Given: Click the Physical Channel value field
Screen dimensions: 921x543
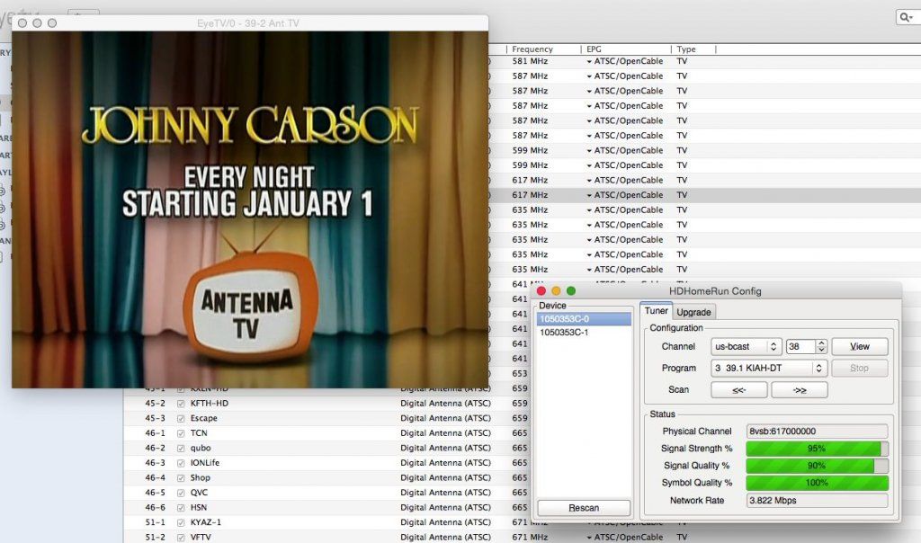Looking at the screenshot, I should 817,431.
